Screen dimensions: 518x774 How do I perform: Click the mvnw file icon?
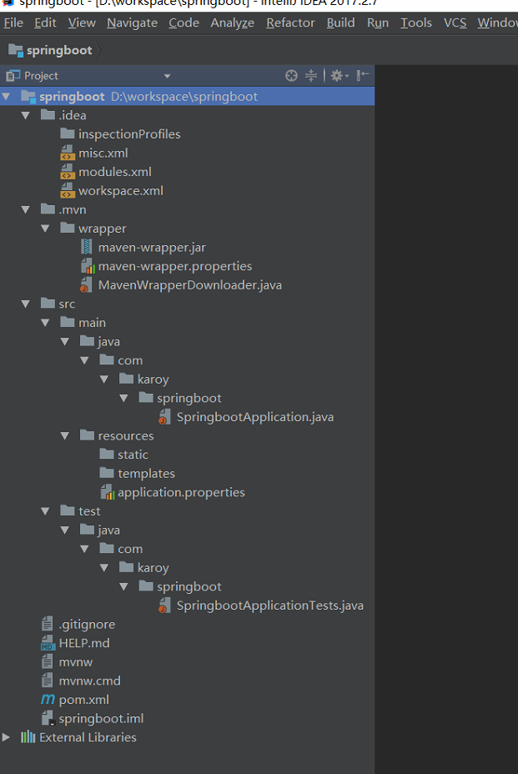tap(47, 661)
